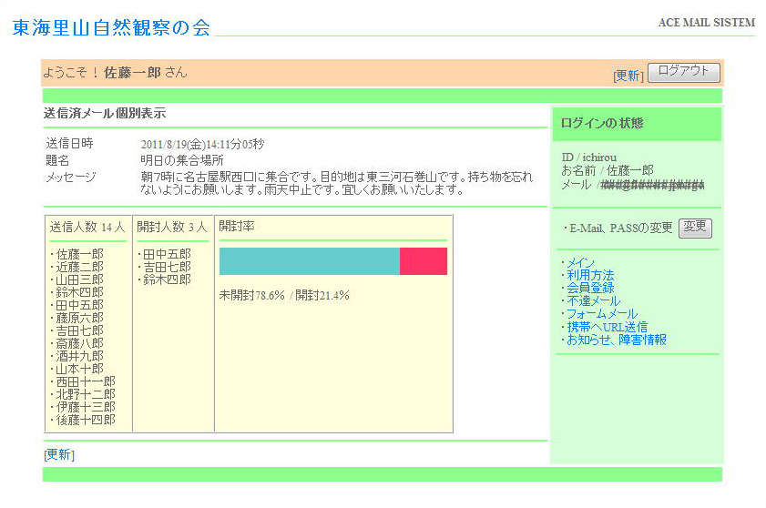Select フォームメール in the sidebar

[x=602, y=314]
